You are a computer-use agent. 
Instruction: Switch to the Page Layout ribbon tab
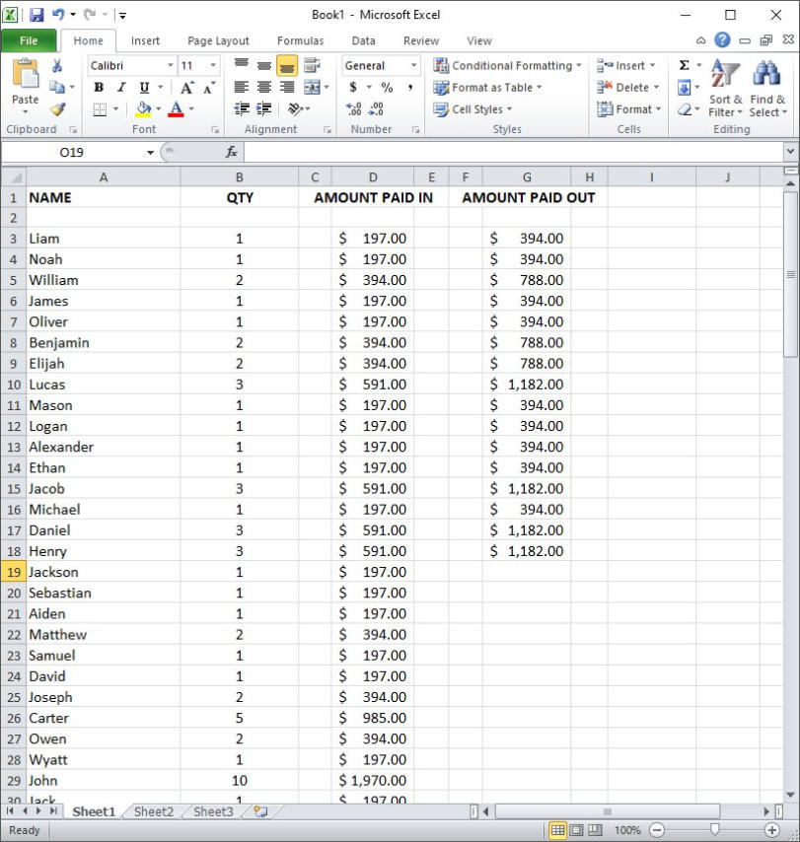[218, 40]
